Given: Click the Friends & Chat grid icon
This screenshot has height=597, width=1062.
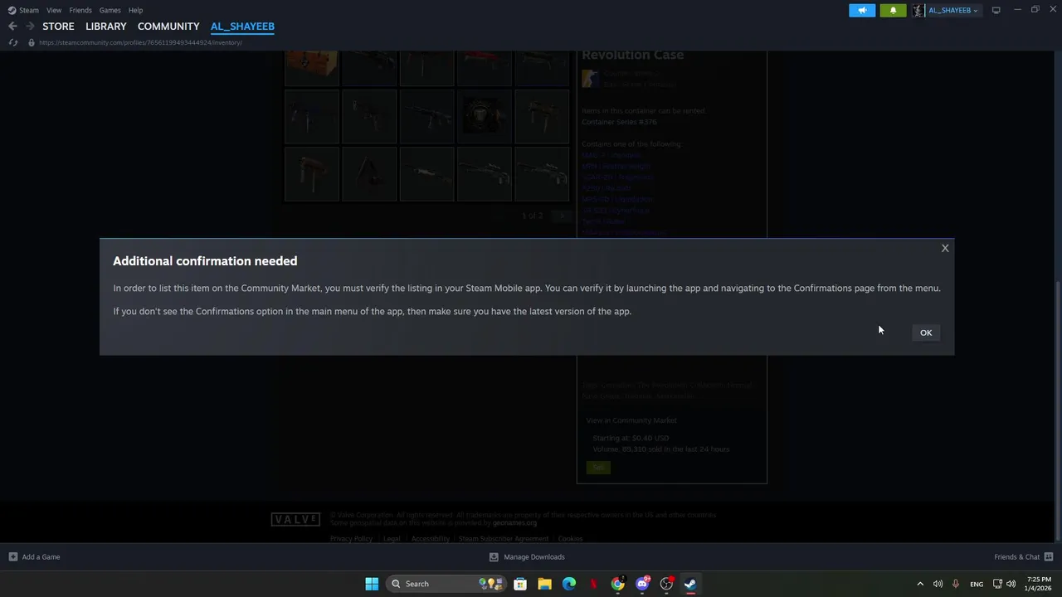Looking at the screenshot, I should (1049, 557).
